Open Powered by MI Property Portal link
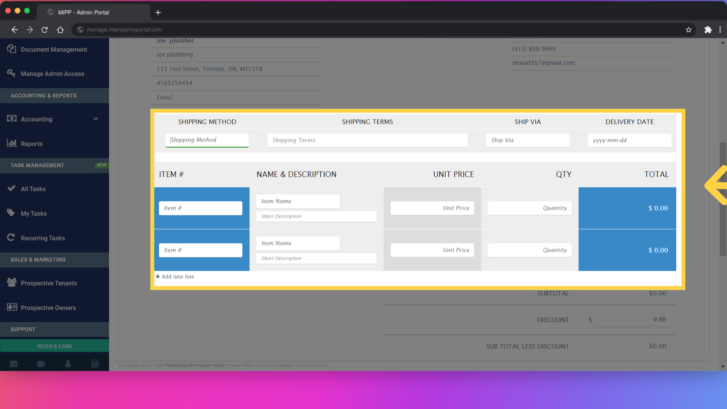727x409 pixels. coord(194,365)
